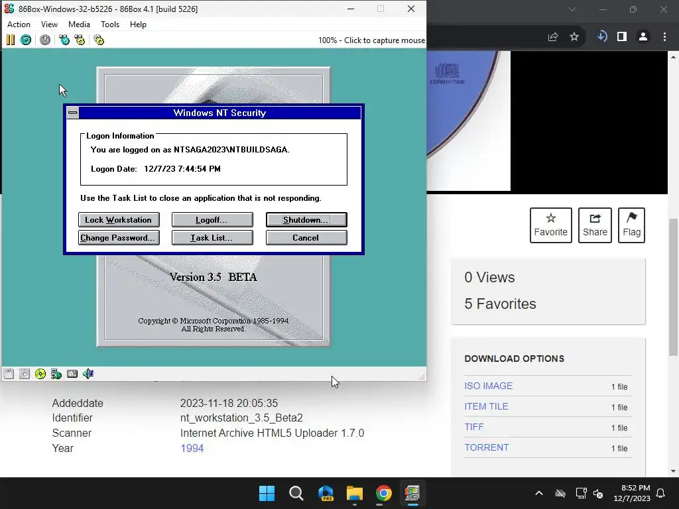Open the Windows NT Security system menu box
The height and width of the screenshot is (509, 679).
(73, 113)
